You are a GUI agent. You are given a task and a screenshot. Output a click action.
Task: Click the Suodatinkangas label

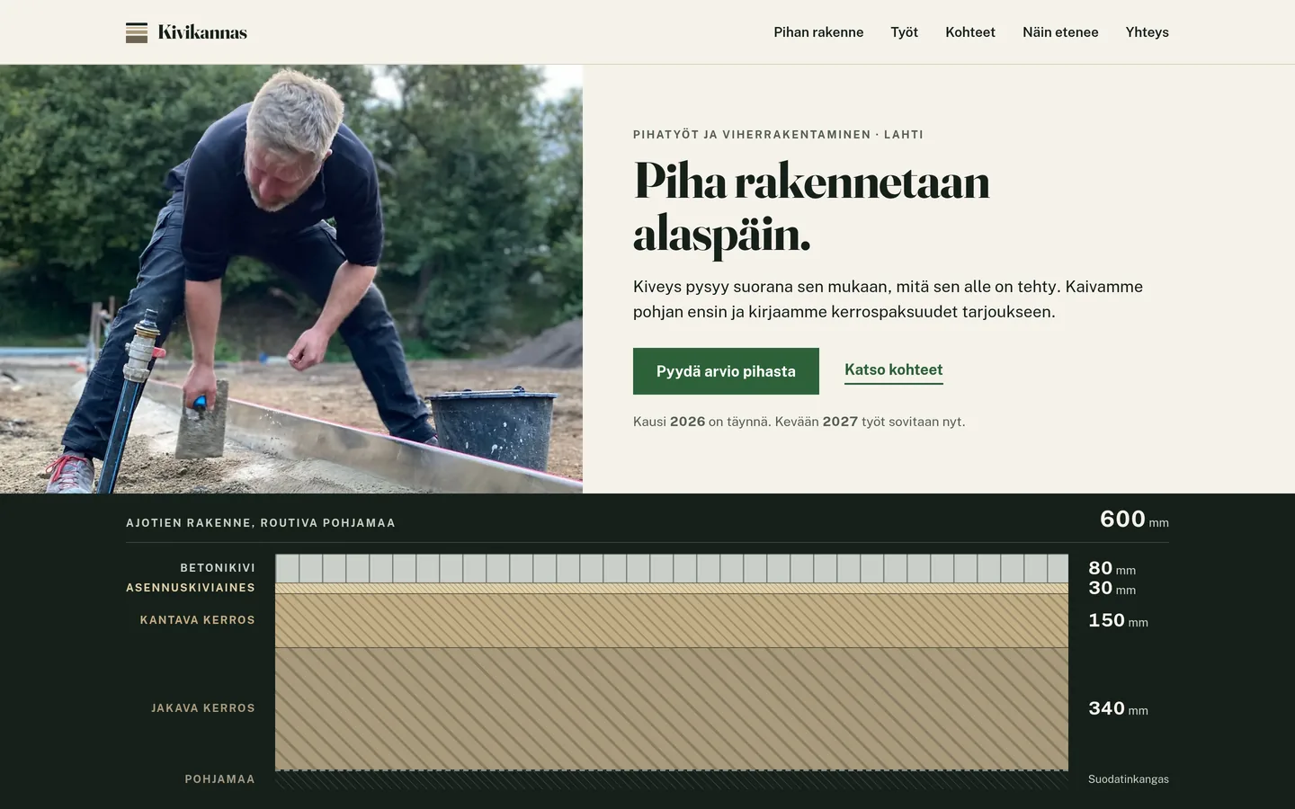(x=1129, y=779)
